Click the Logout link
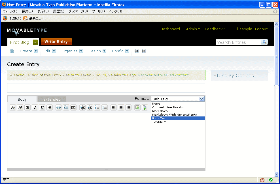This screenshot has width=280, height=184. 261,29
